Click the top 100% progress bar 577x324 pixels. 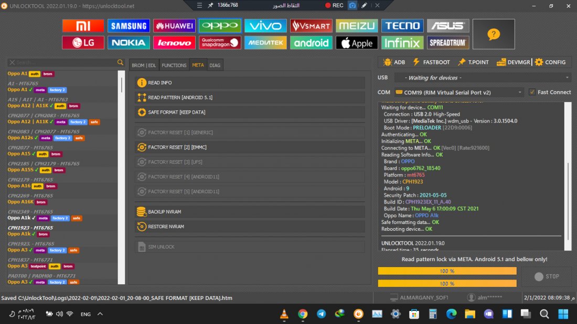click(x=447, y=271)
